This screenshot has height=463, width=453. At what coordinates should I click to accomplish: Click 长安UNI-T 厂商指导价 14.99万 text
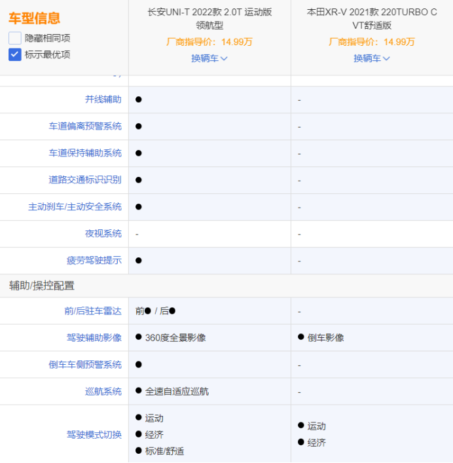point(209,42)
